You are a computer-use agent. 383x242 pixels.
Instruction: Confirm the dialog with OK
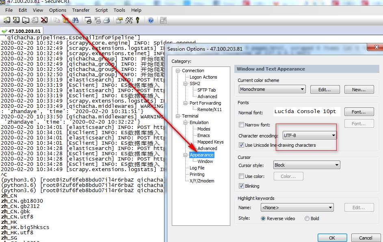click(332, 238)
